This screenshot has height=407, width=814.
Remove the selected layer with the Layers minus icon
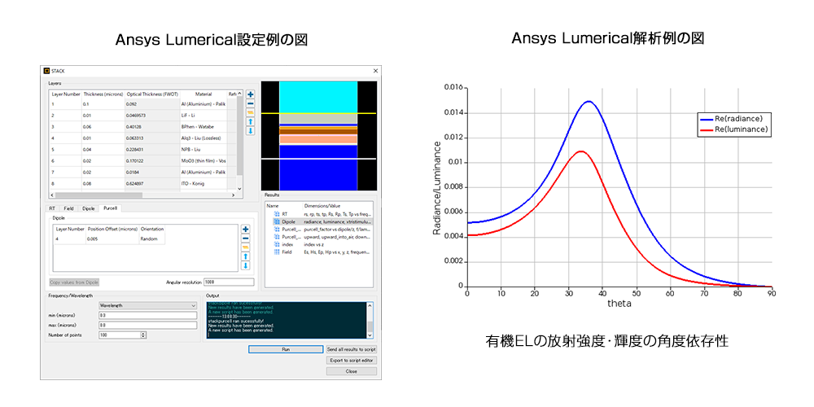pyautogui.click(x=250, y=103)
